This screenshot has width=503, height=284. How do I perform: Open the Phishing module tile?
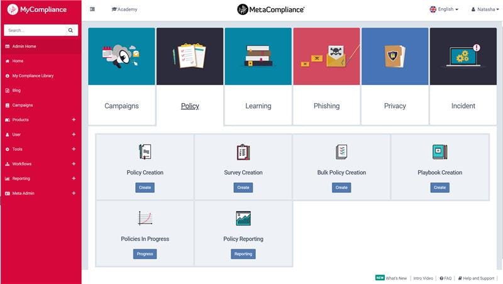[326, 76]
